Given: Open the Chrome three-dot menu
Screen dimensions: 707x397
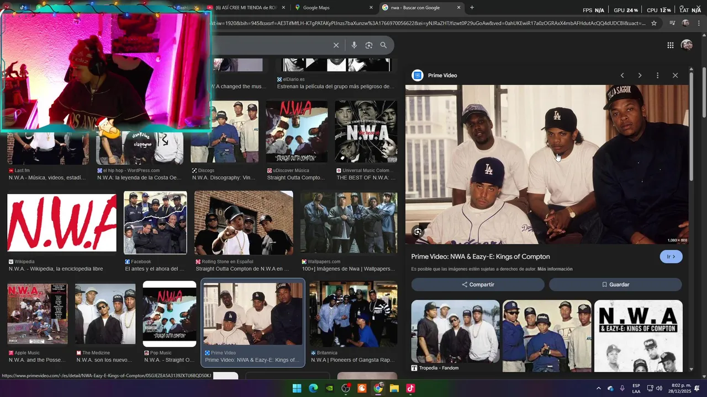Looking at the screenshot, I should click(x=699, y=23).
